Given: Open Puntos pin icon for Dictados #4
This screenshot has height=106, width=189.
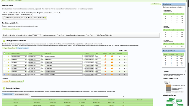Looking at the screenshot, I should click(105, 62).
